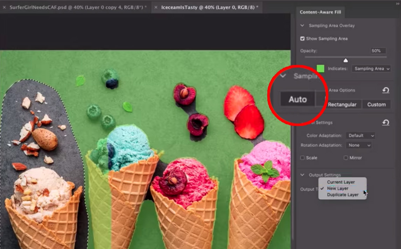Click the Rectangular sampling button
The image size is (401, 249).
342,105
